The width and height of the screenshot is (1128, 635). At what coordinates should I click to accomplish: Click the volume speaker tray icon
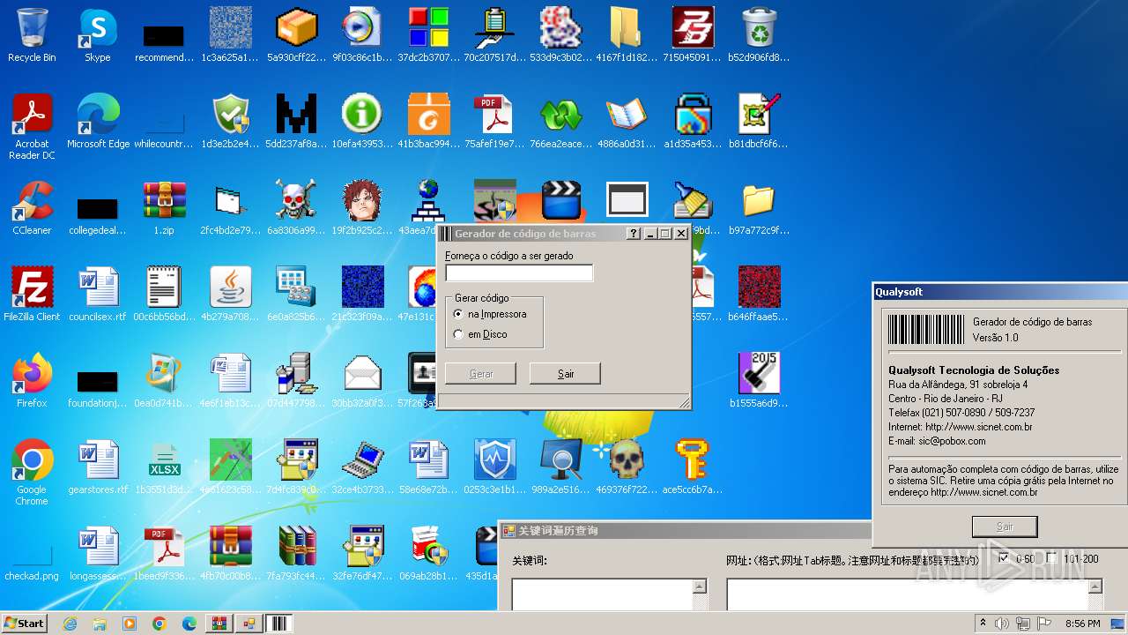[x=1003, y=624]
